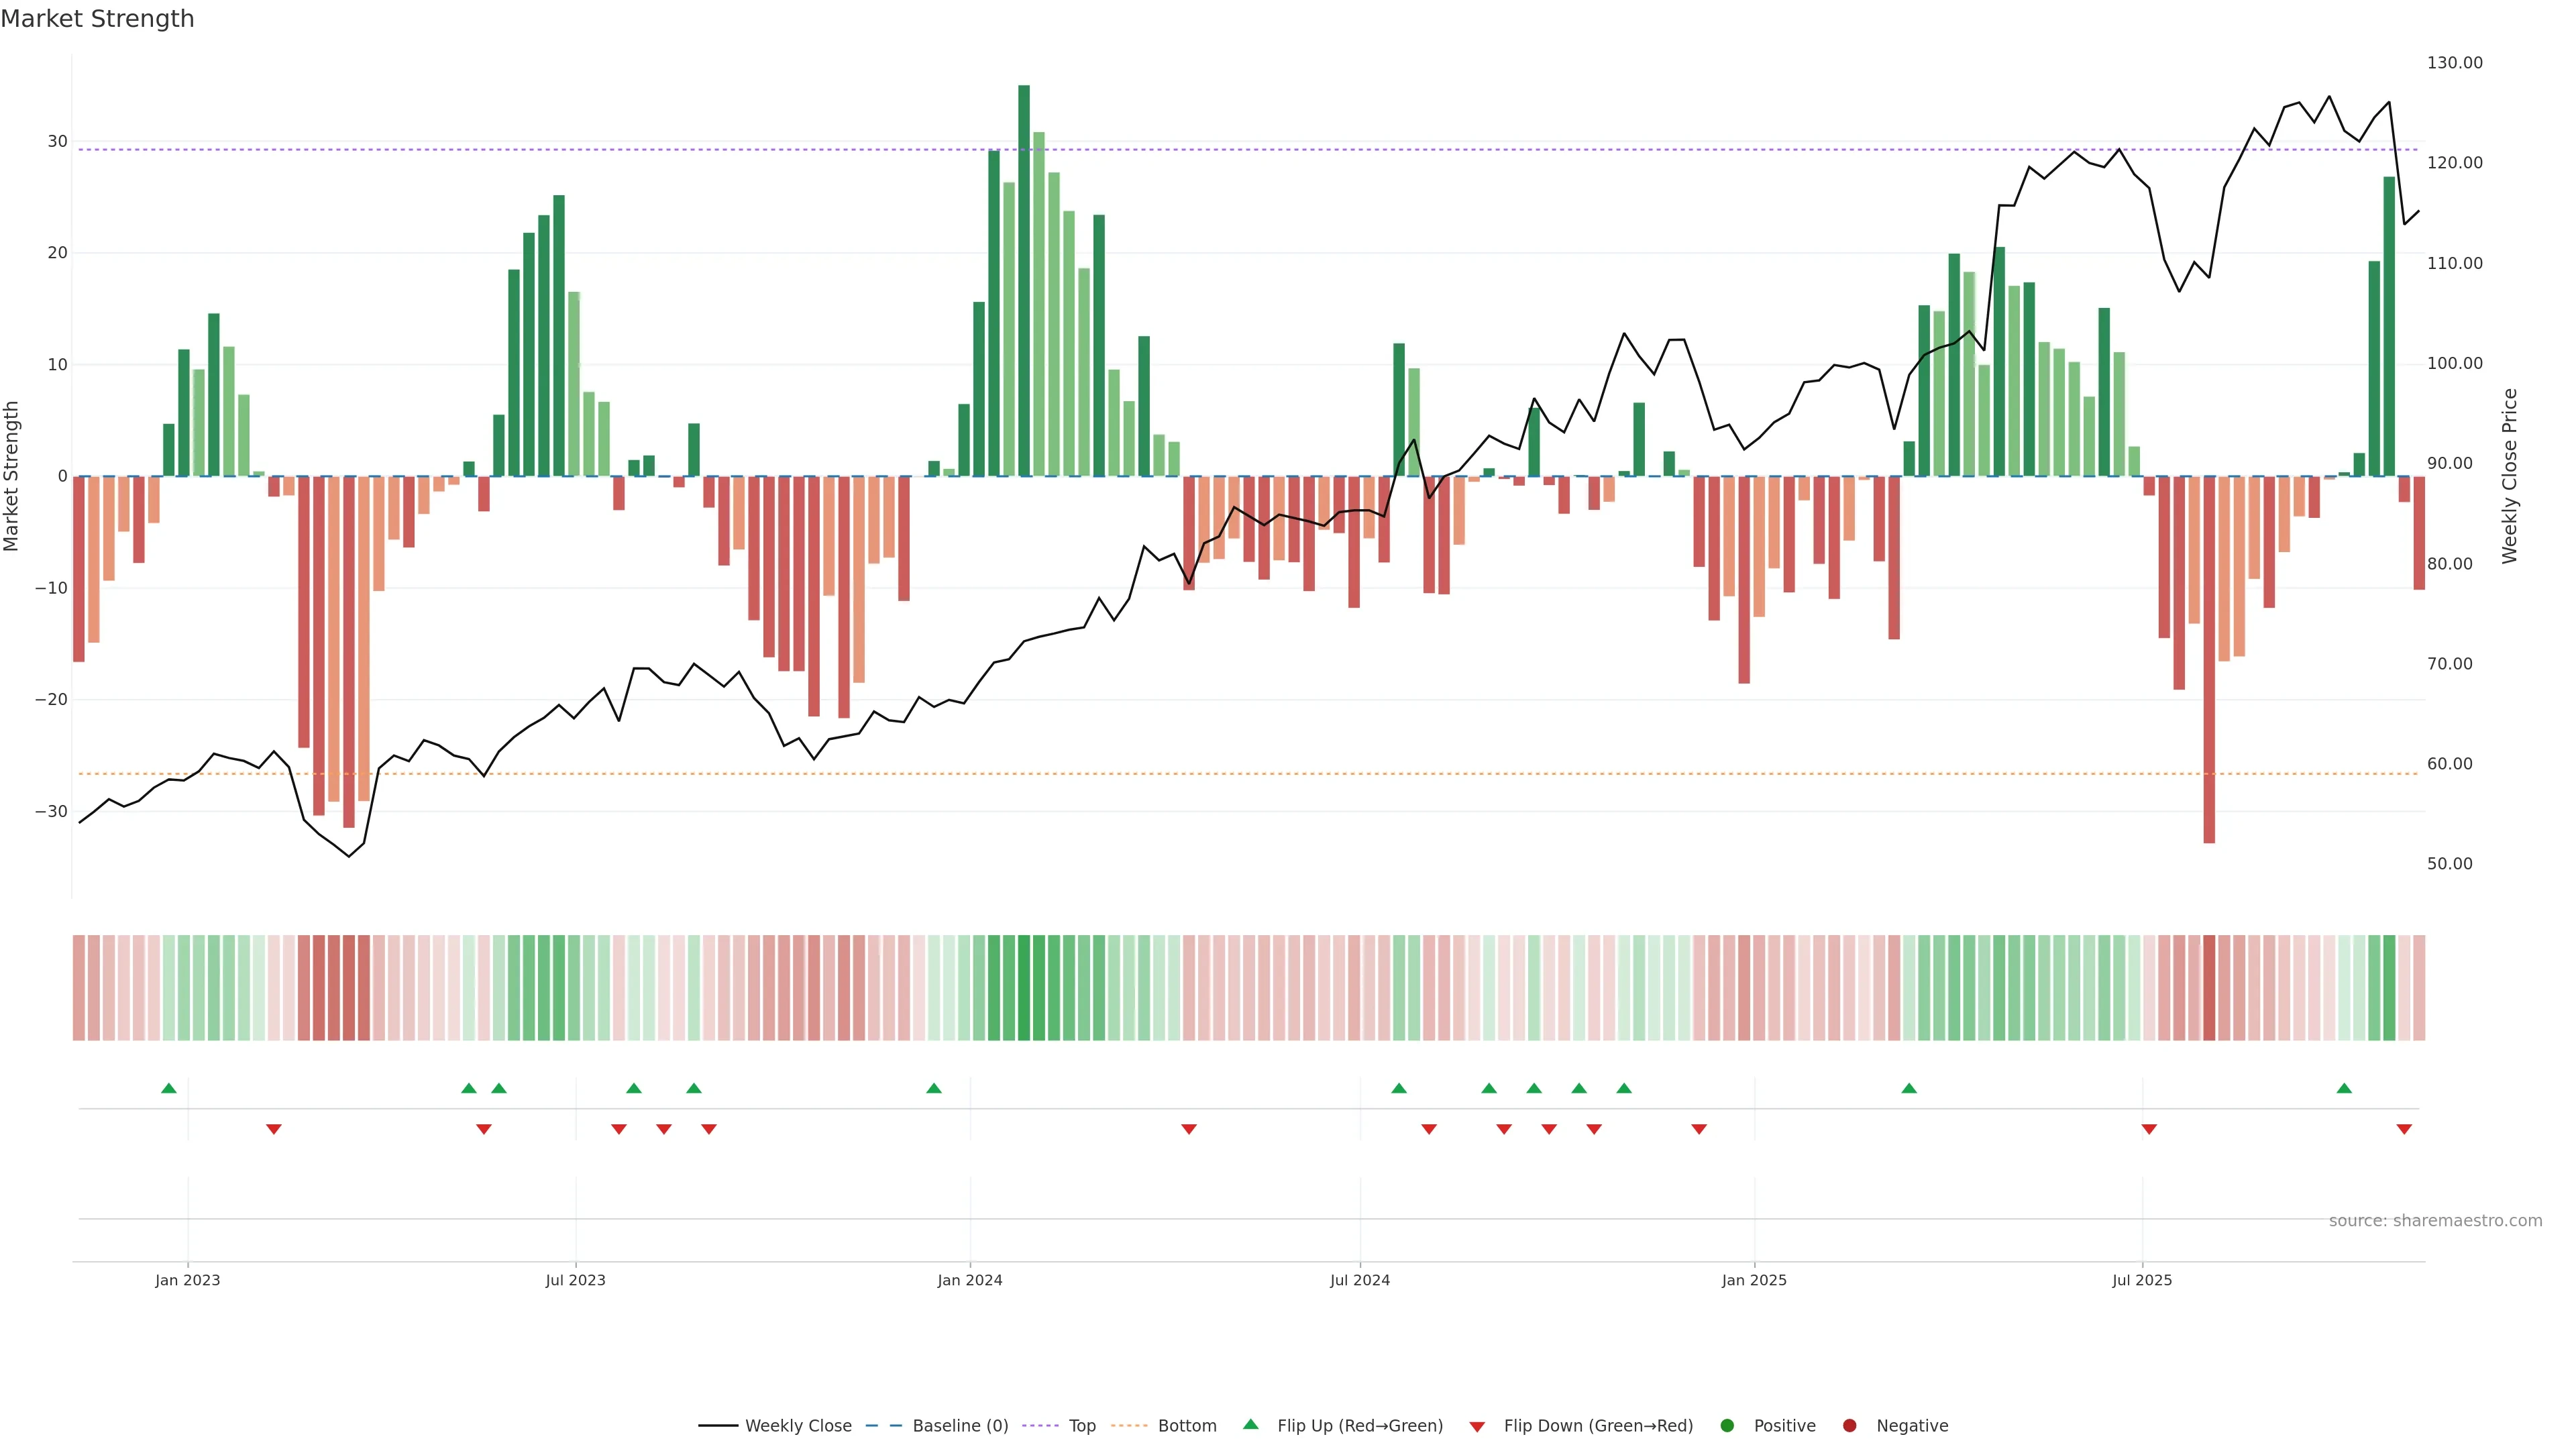Click the 130.00 label on the price axis

(x=2454, y=63)
